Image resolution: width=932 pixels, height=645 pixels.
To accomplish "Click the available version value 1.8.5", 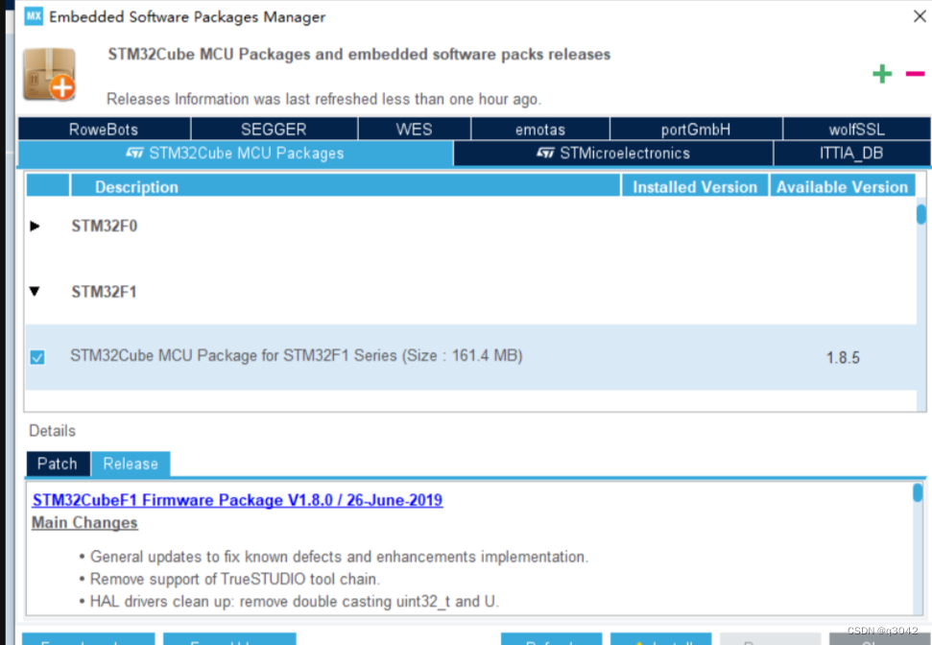I will coord(843,358).
